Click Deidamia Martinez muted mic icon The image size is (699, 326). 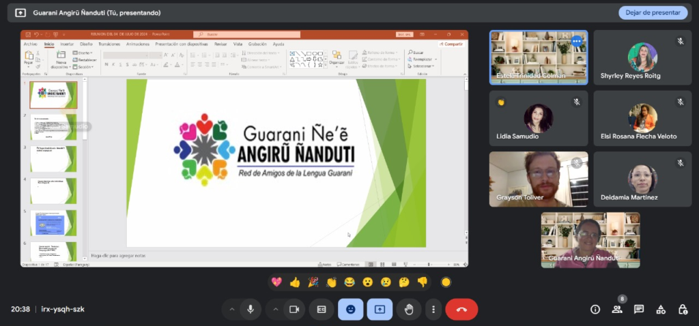681,163
